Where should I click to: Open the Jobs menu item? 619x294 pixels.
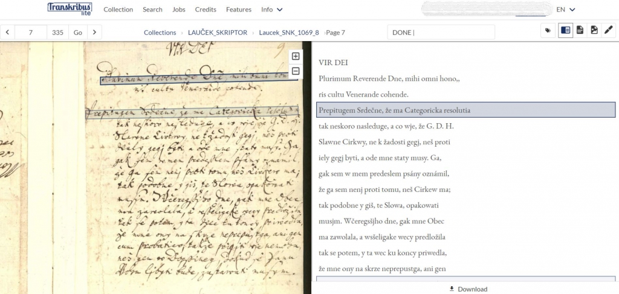coord(178,10)
